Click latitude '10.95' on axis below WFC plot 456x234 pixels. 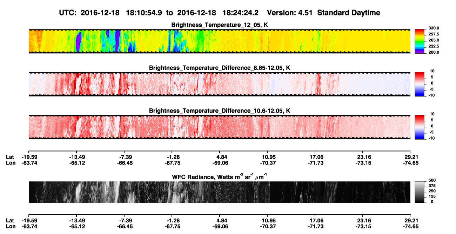click(x=267, y=221)
